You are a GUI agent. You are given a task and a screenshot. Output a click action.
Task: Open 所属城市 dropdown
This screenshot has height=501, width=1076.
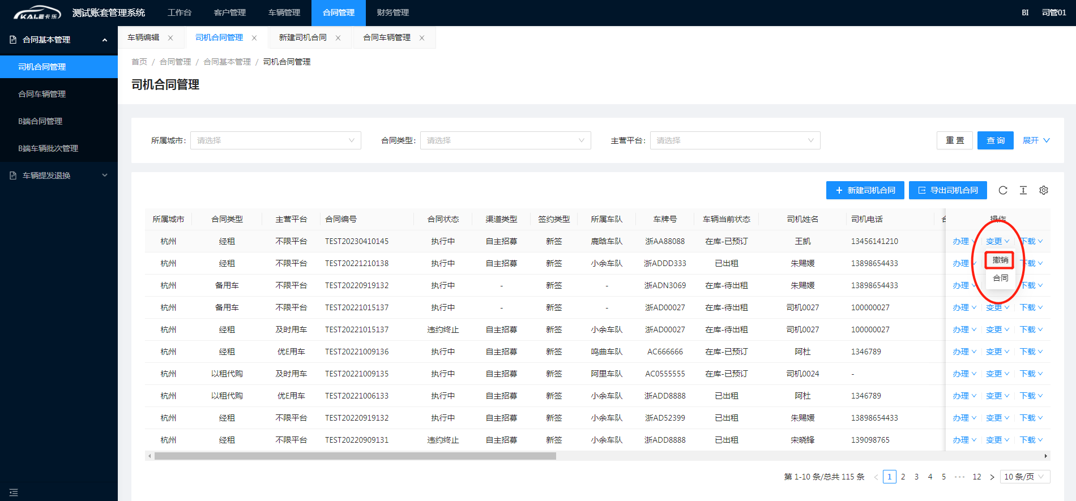coord(276,140)
